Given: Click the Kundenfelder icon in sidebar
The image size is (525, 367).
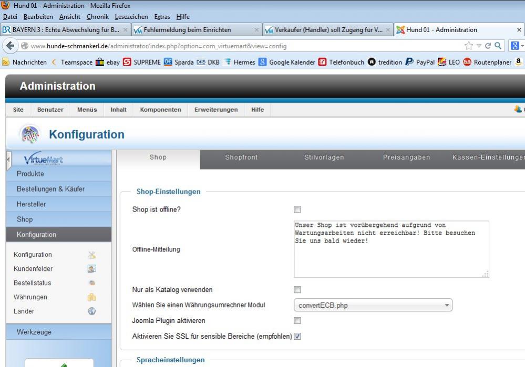Looking at the screenshot, I should point(92,269).
